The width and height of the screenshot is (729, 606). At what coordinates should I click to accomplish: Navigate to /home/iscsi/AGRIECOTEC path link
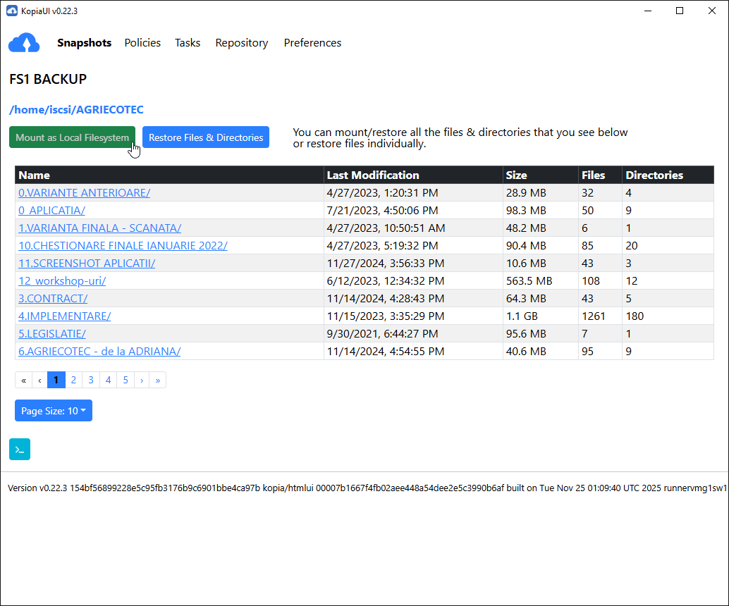click(x=76, y=109)
